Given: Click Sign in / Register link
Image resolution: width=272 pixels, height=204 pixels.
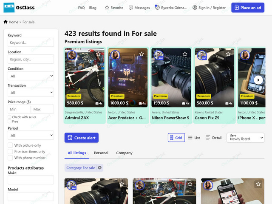Looking at the screenshot, I should click(x=212, y=8).
